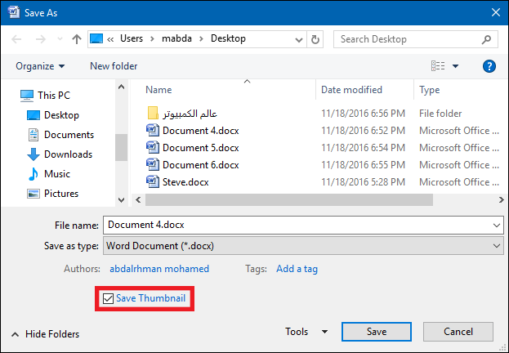Open the Organize menu
Screen dimensions: 509x353
tap(40, 66)
